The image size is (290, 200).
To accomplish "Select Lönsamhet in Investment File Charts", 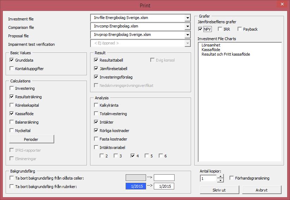I will tap(211, 45).
